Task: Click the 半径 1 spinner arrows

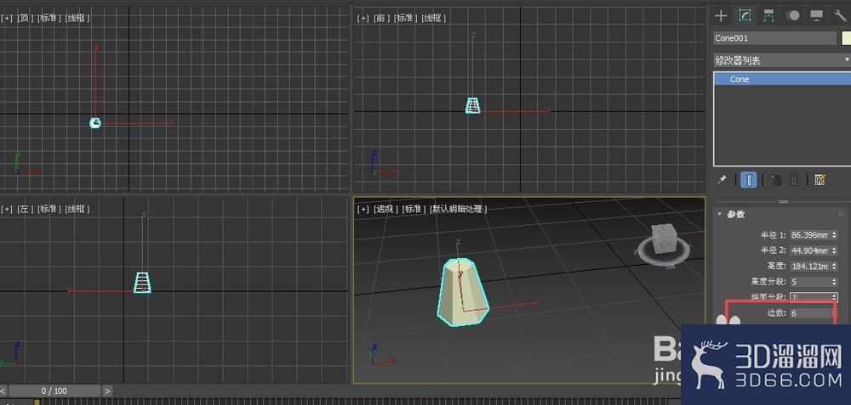Action: pyautogui.click(x=834, y=235)
